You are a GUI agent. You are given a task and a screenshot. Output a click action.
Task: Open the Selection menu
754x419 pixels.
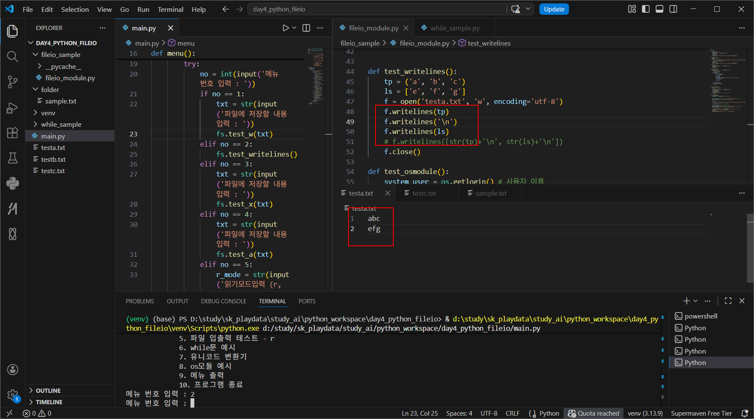(x=75, y=9)
